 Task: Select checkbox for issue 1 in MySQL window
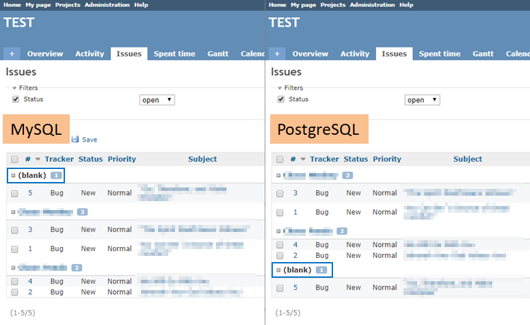[x=14, y=249]
